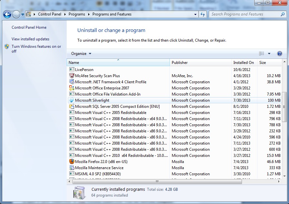Open View installed updates link
This screenshot has width=289, height=204.
click(30, 39)
